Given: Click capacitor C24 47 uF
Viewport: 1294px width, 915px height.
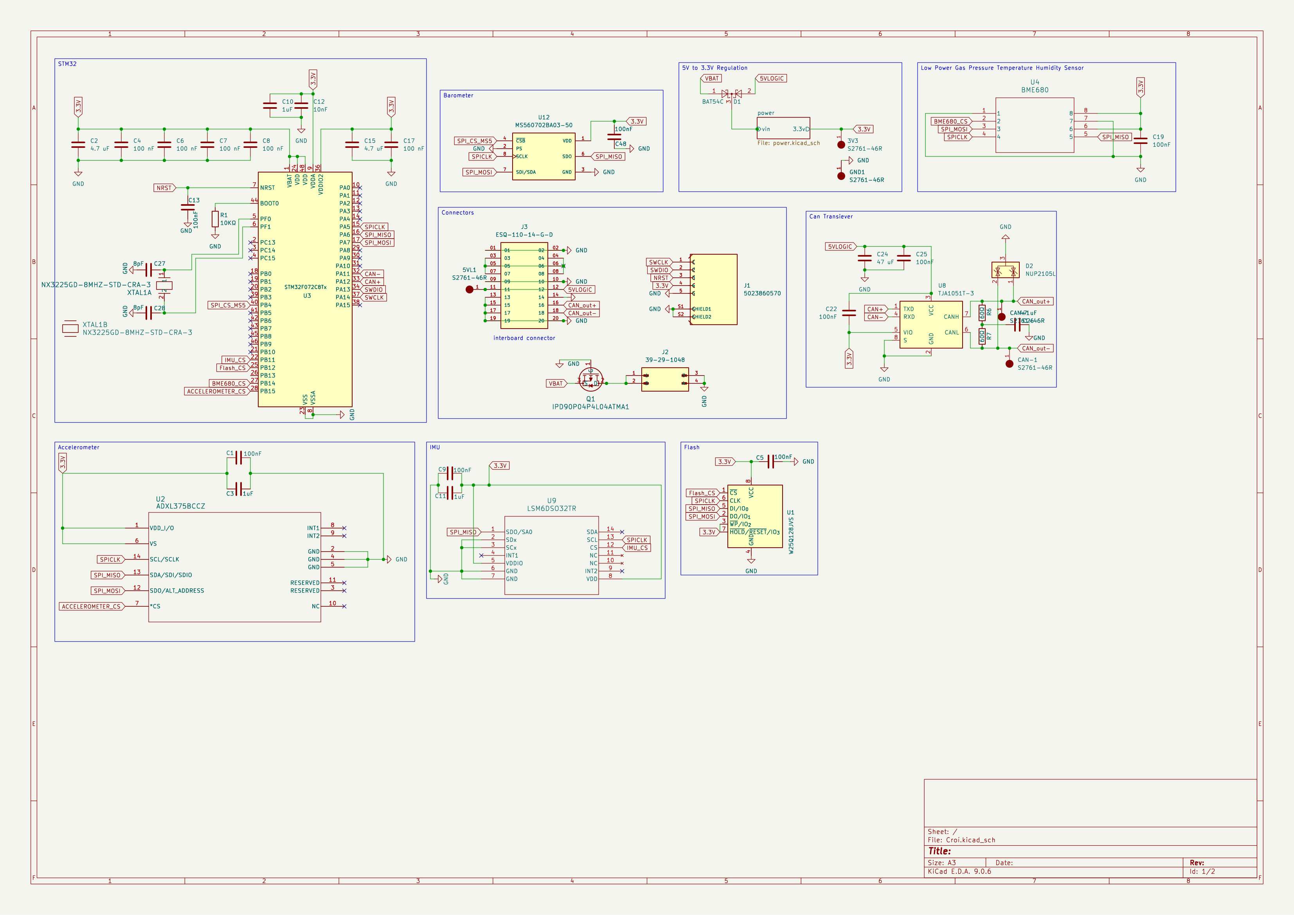Looking at the screenshot, I should click(864, 258).
